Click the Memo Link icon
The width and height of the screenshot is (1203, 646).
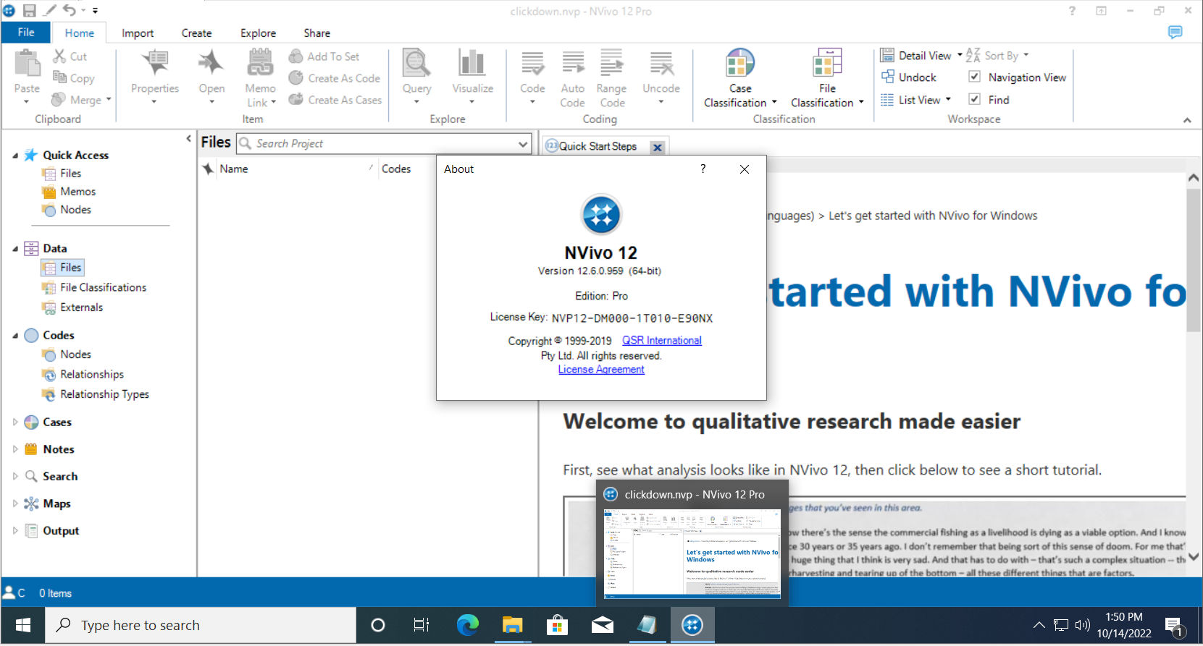260,64
